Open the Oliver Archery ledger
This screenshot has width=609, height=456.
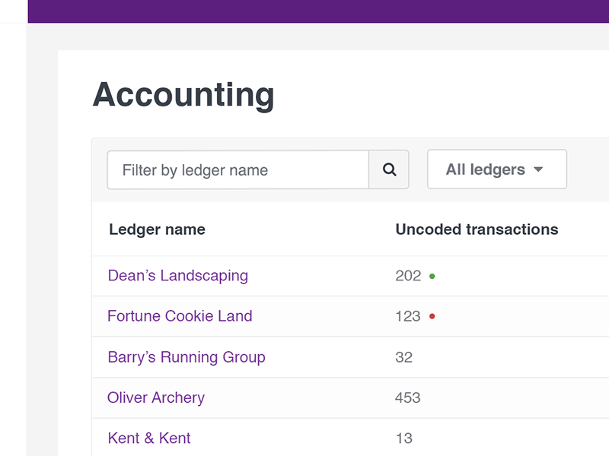click(155, 397)
